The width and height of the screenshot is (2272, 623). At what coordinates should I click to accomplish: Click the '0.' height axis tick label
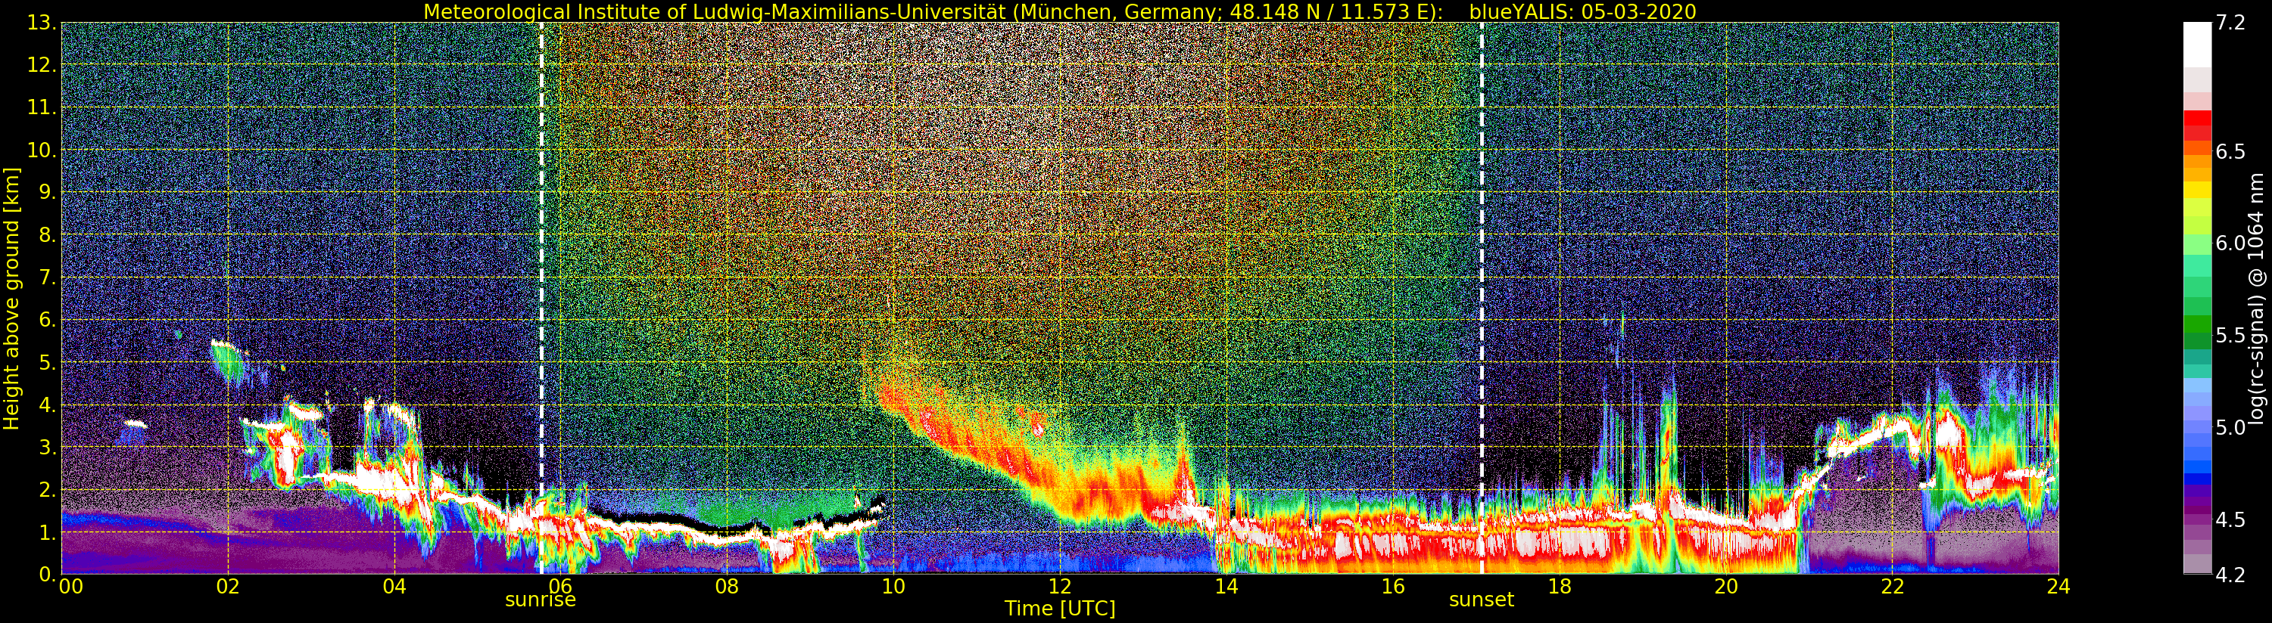click(48, 574)
